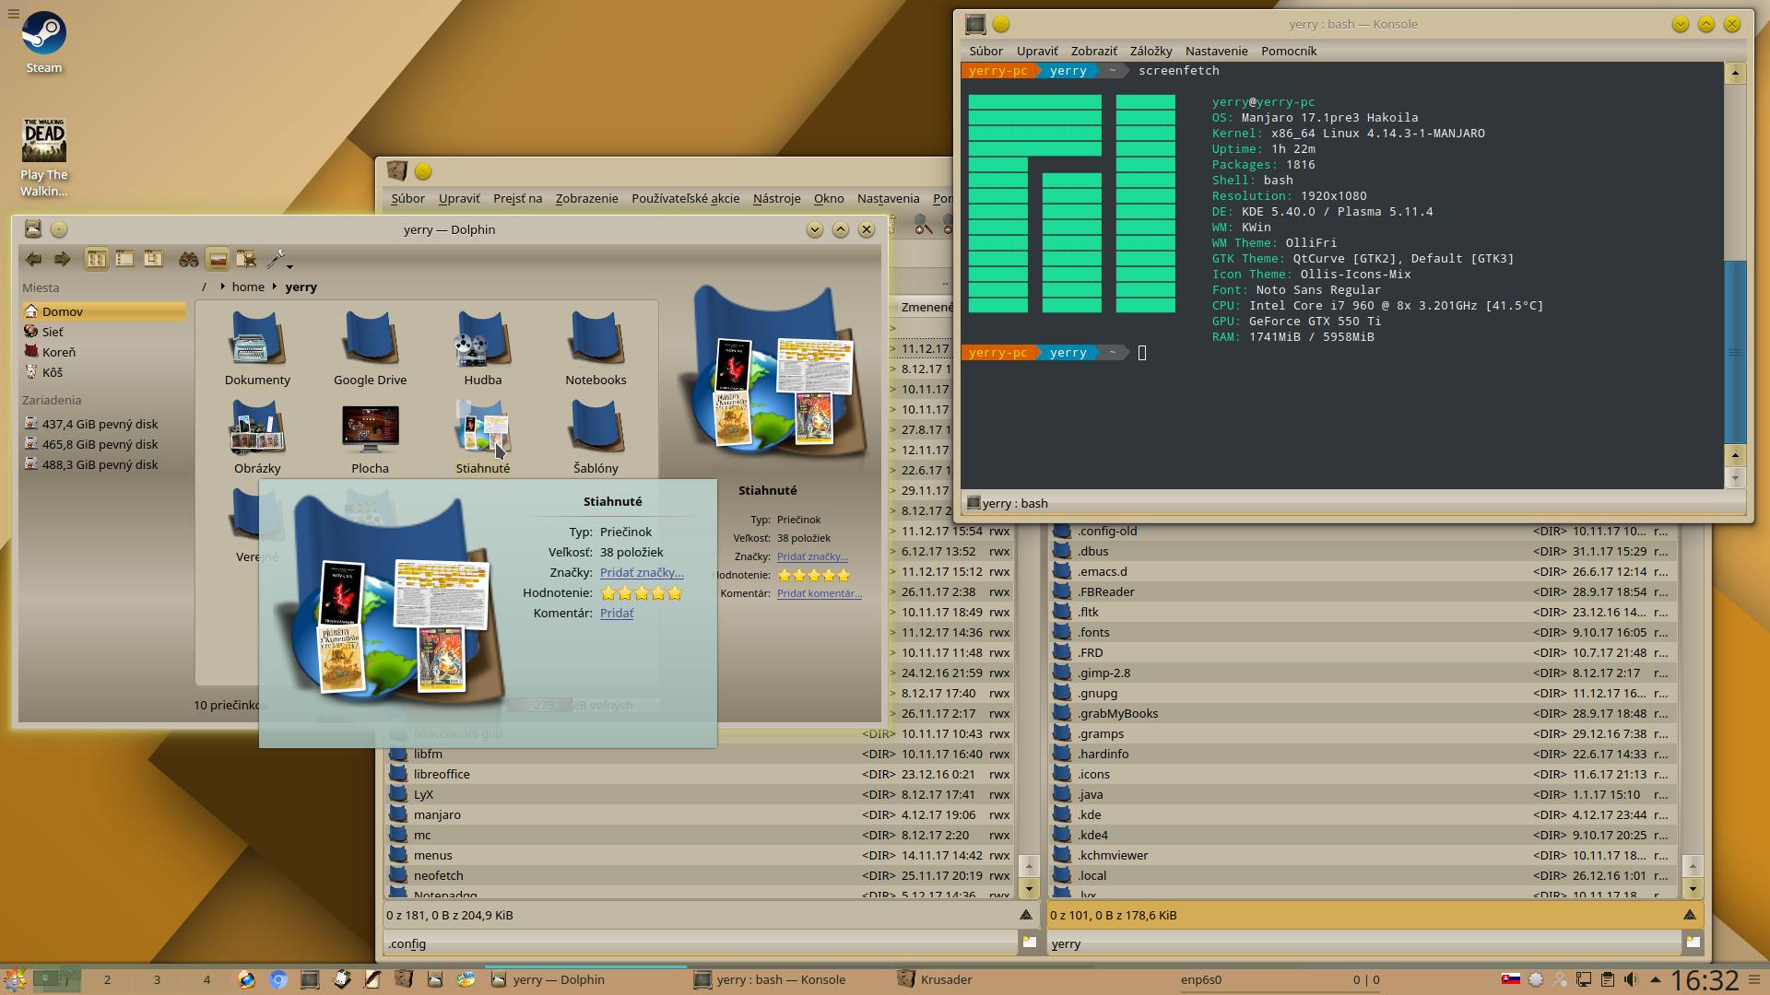1770x995 pixels.
Task: Open Play The Walking Dead shortcut
Action: click(x=44, y=157)
